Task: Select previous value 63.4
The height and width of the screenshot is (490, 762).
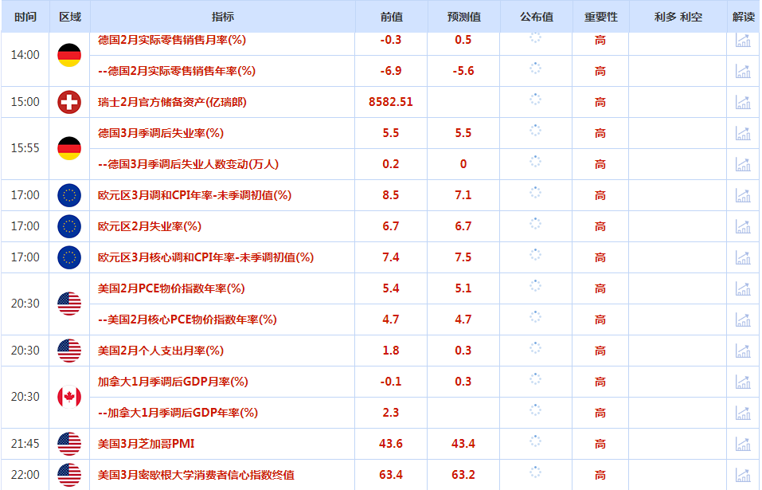Action: coord(391,475)
